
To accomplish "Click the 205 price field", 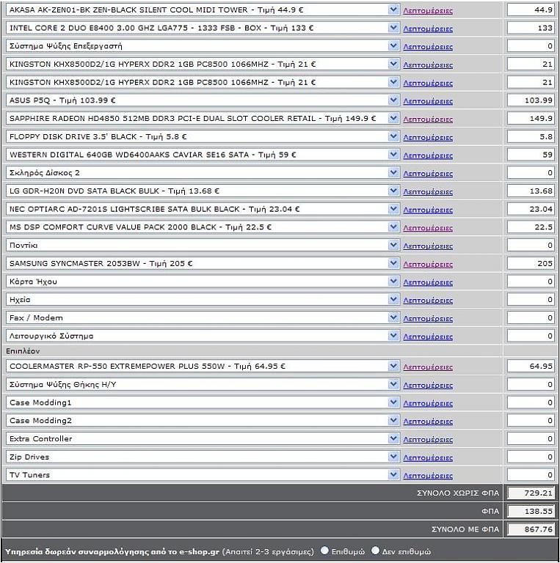I will pyautogui.click(x=531, y=263).
